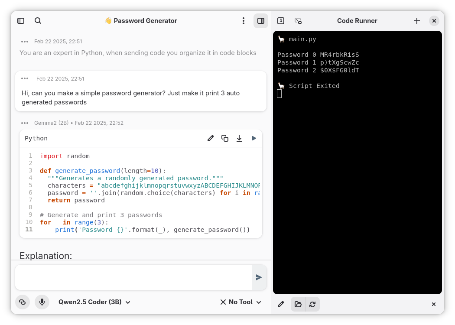Viewport: 455px width, 325px height.
Task: Select the numbered tab icon in Code Runner
Action: point(281,21)
